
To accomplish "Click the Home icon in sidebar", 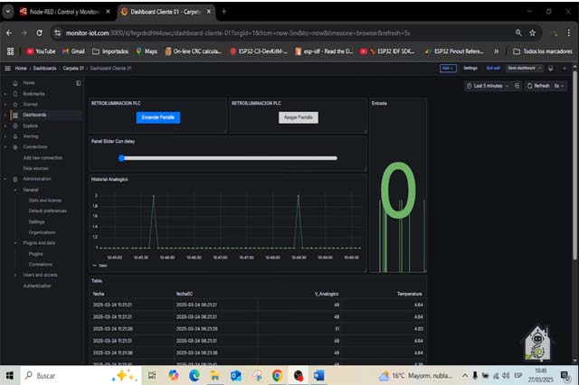I will (x=14, y=83).
